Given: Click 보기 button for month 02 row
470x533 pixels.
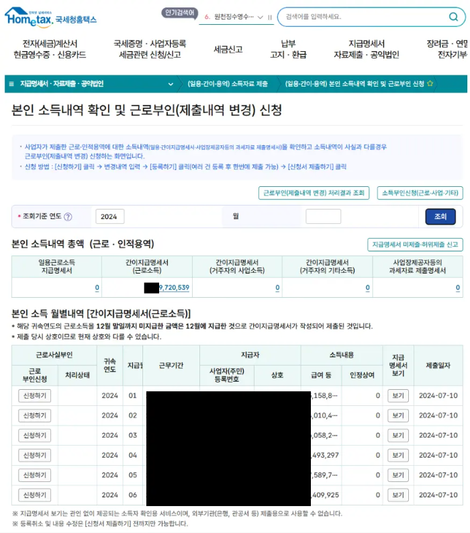Looking at the screenshot, I should click(398, 415).
